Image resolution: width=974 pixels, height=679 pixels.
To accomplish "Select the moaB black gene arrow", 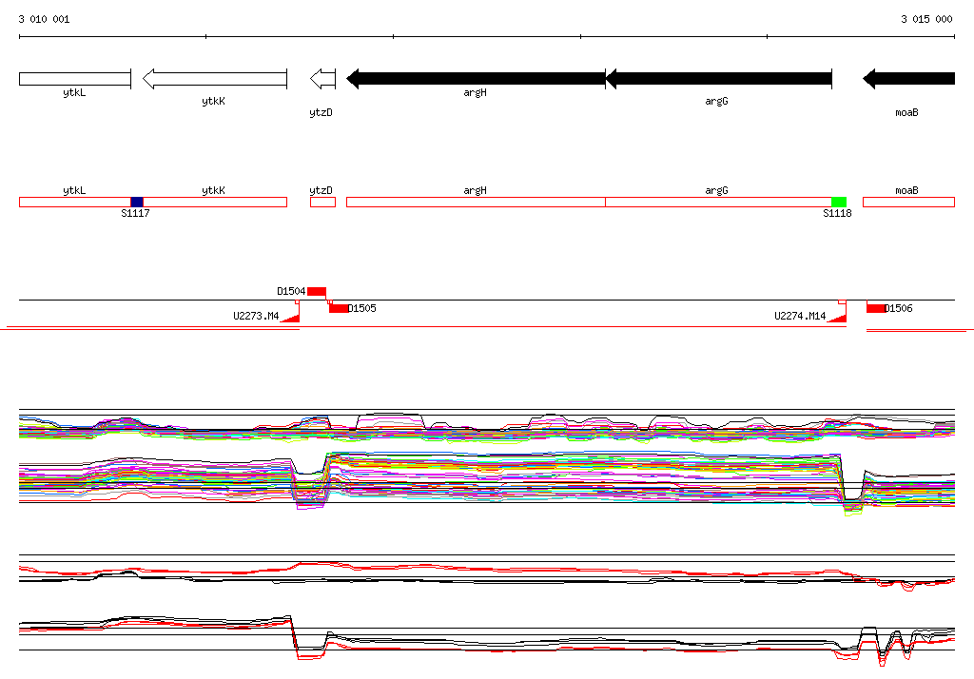I will coord(908,79).
